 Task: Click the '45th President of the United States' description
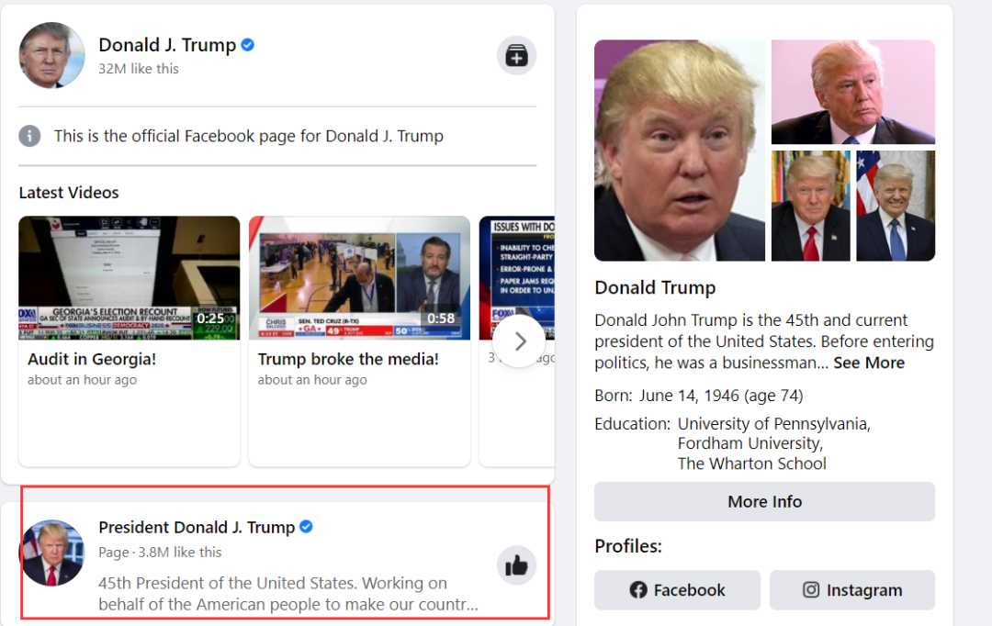click(x=287, y=593)
